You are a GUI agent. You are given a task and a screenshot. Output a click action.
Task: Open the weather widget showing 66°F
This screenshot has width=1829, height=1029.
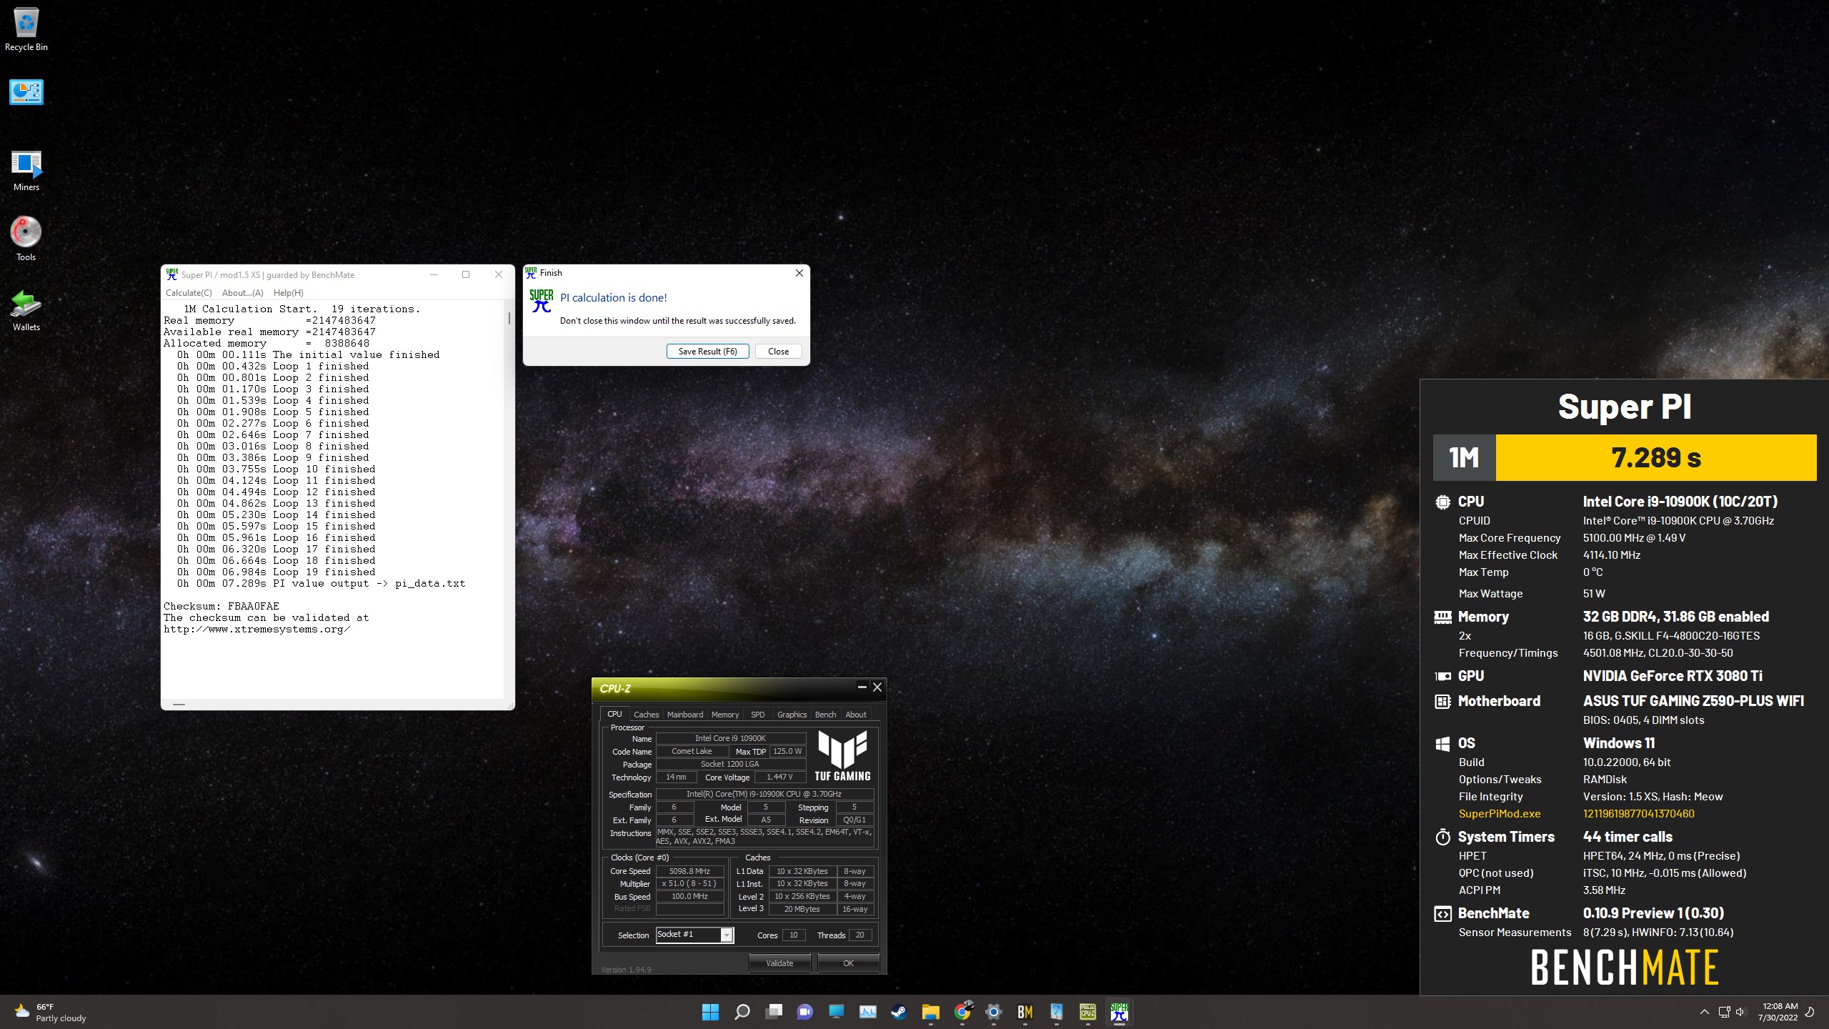click(50, 1012)
